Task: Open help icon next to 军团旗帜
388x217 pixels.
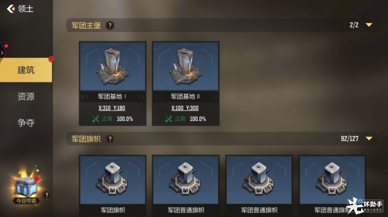Action: pyautogui.click(x=110, y=139)
